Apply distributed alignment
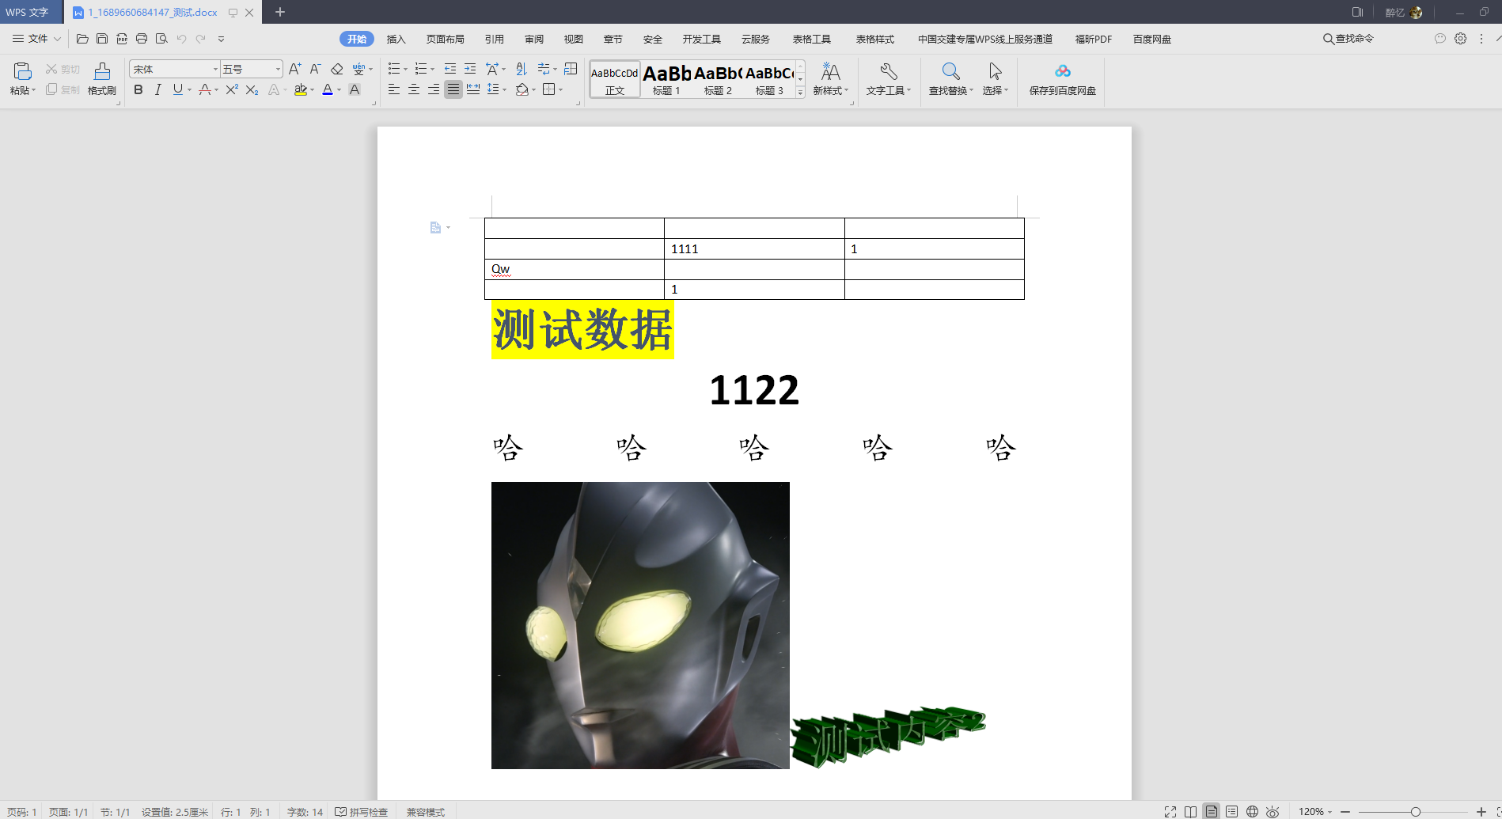The width and height of the screenshot is (1502, 819). [473, 89]
